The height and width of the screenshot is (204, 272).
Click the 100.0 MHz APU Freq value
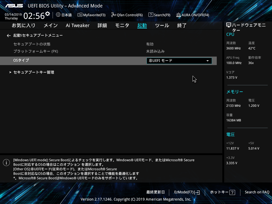point(234,63)
